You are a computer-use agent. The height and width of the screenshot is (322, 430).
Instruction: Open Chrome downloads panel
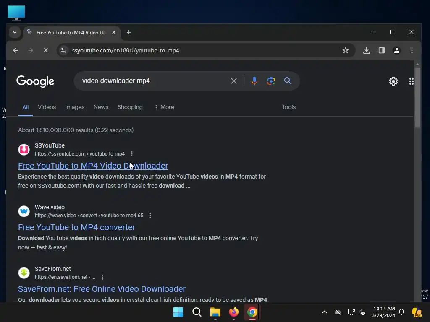click(x=367, y=50)
